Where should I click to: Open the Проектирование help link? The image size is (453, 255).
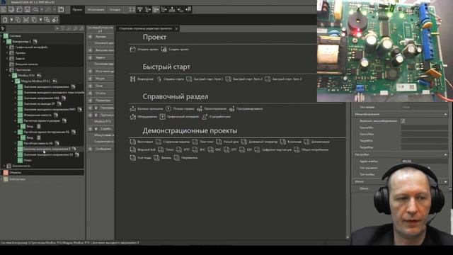[x=215, y=109]
